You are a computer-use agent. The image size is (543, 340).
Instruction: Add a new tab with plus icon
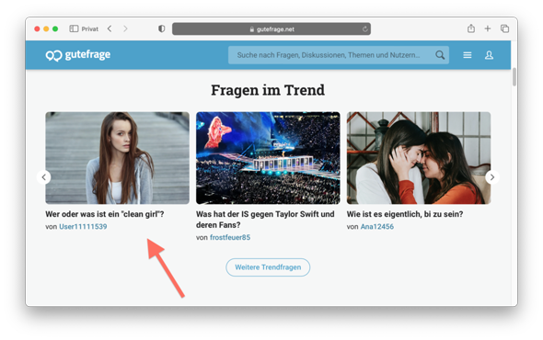pos(488,28)
